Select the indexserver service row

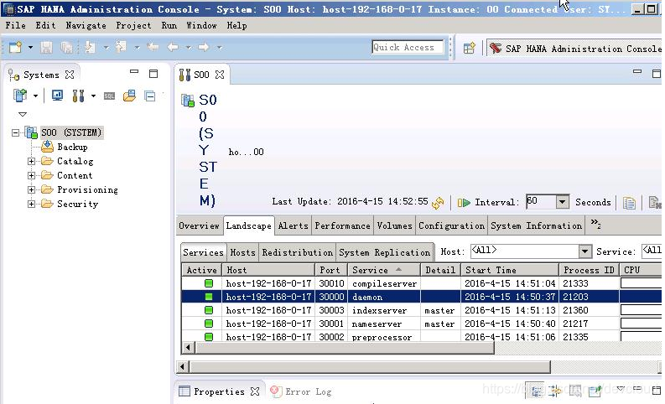[422, 310]
